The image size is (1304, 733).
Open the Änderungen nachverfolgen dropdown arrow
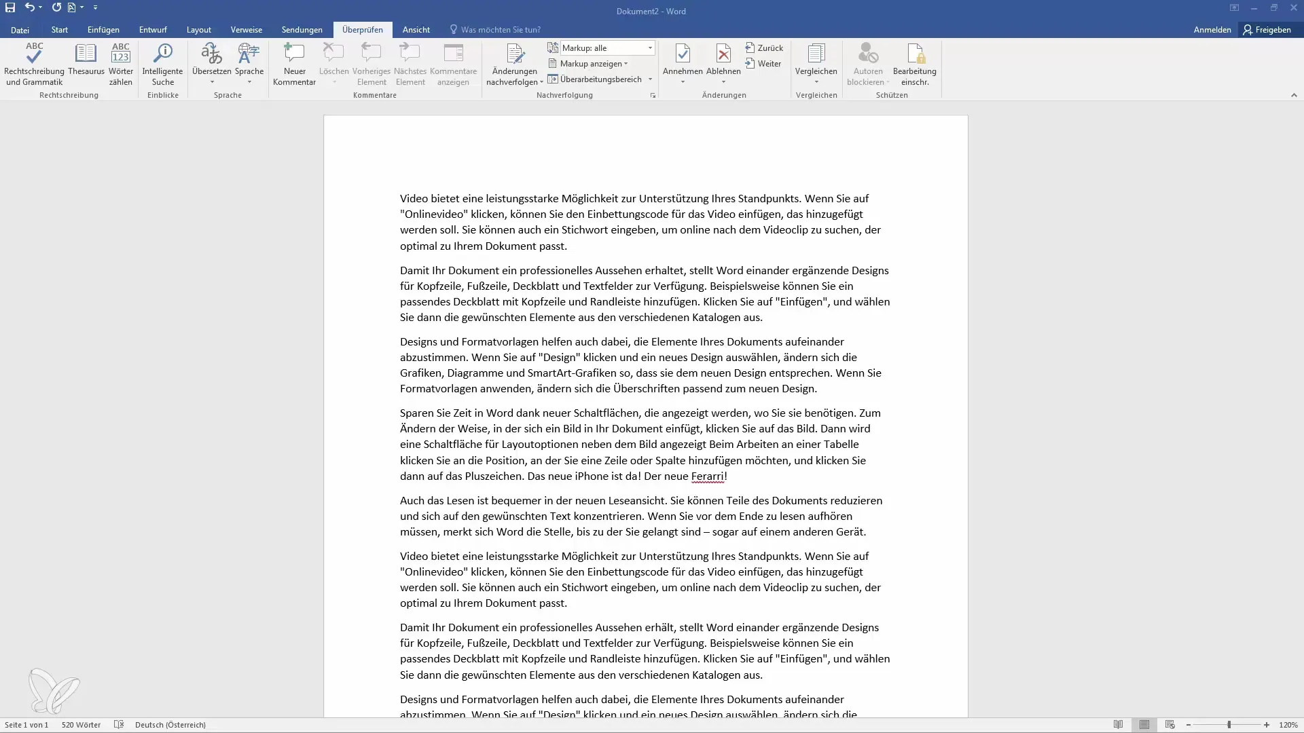click(541, 82)
